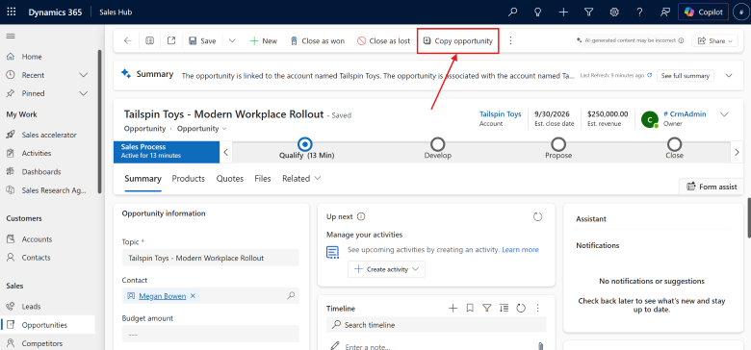The image size is (751, 350).
Task: Click in the Search timeline box
Action: click(x=436, y=325)
